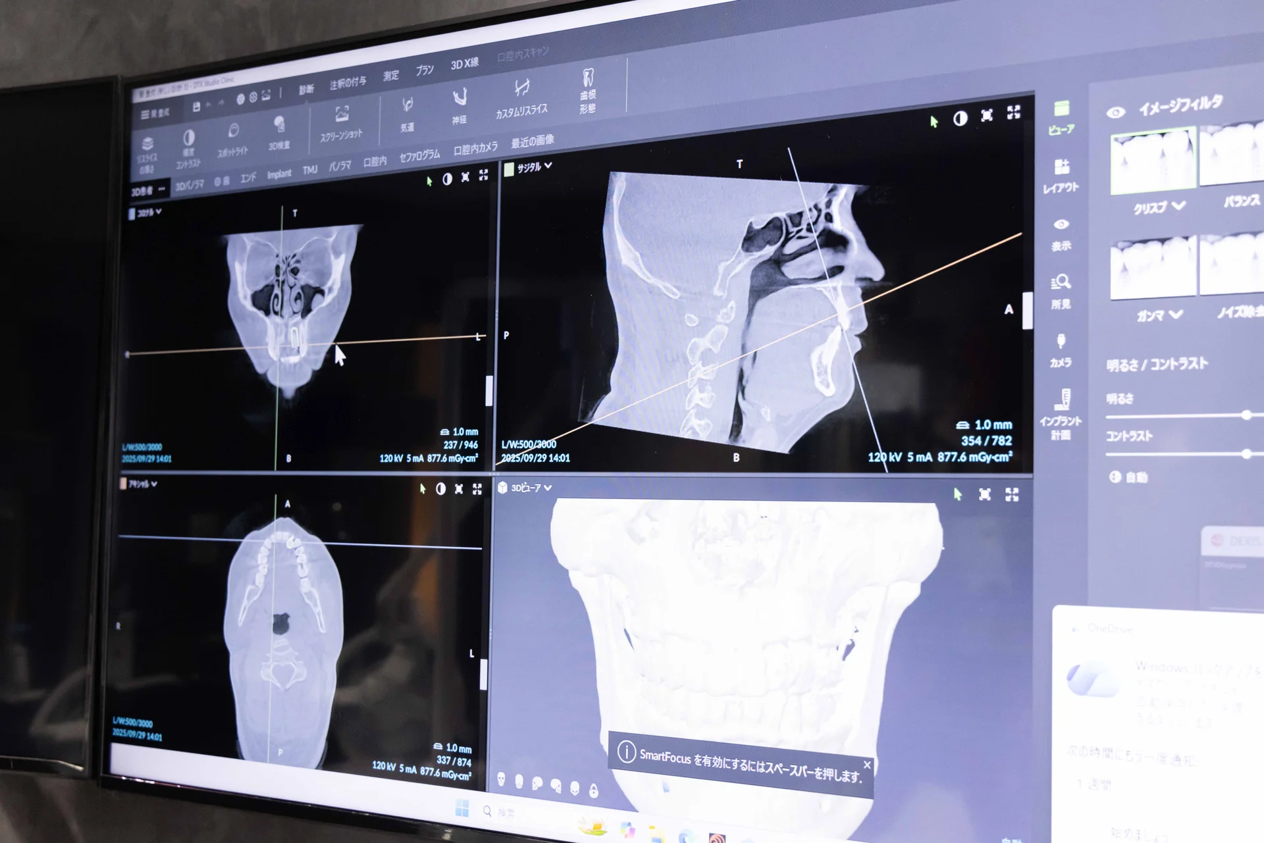Open the Implant workspace tab
Screen dimensions: 1264x843
pyautogui.click(x=279, y=174)
